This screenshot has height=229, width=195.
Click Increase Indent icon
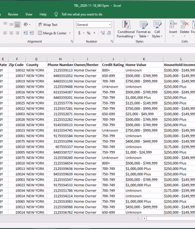click(32, 33)
